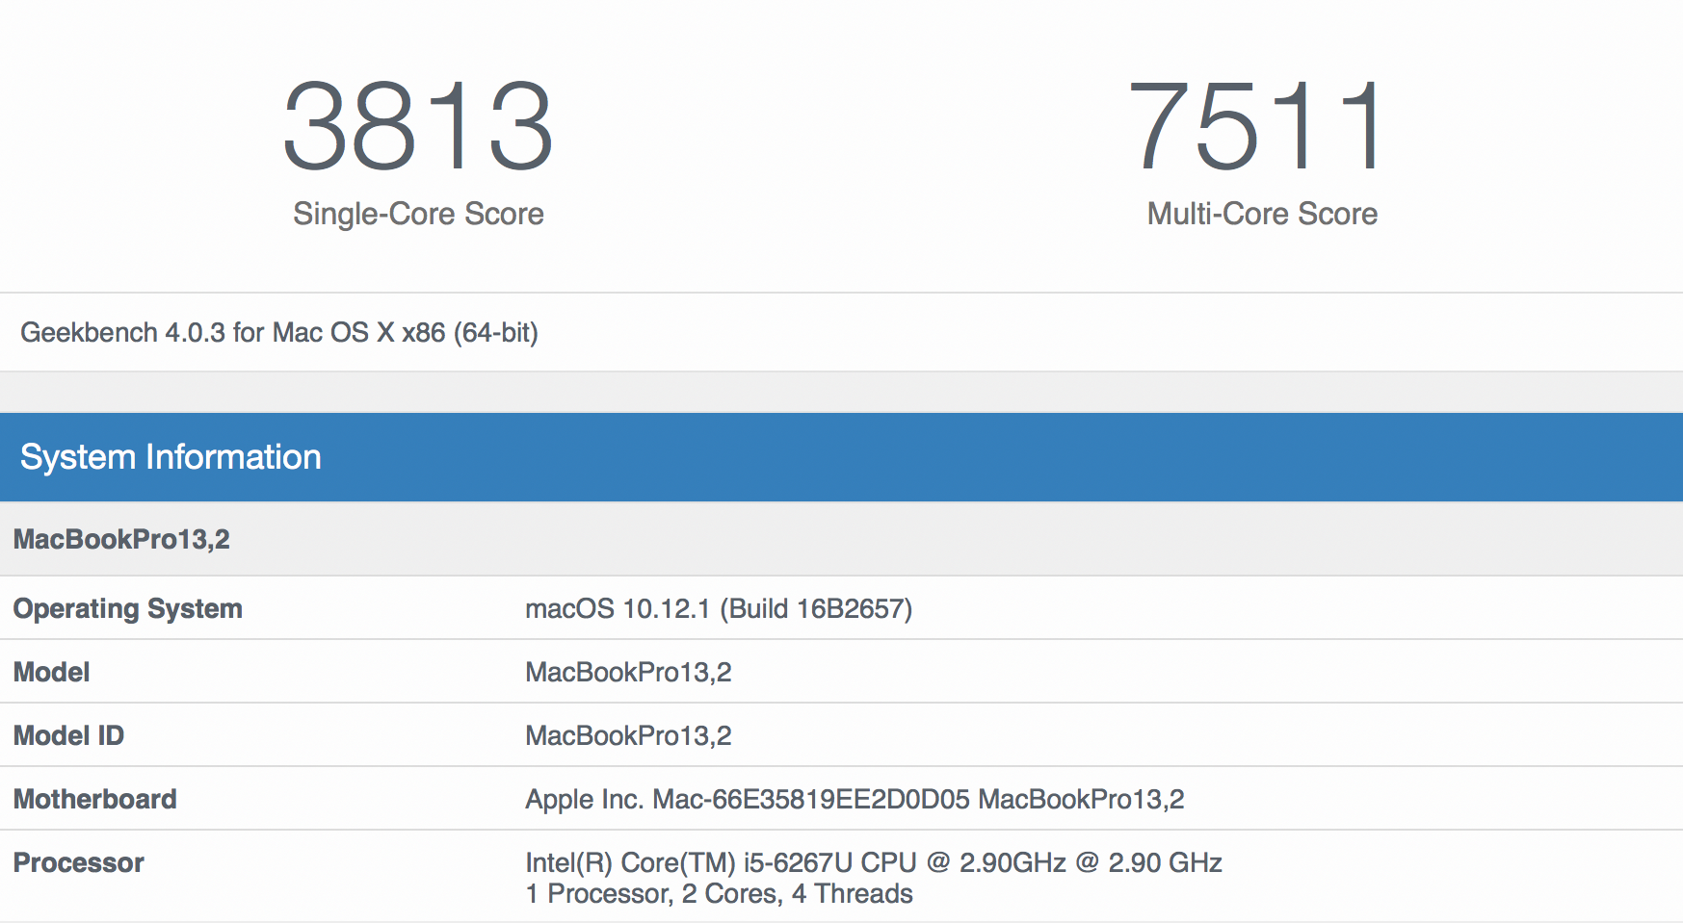Select the MacBookPro13,2 value in Model row
1683x923 pixels.
pos(628,672)
